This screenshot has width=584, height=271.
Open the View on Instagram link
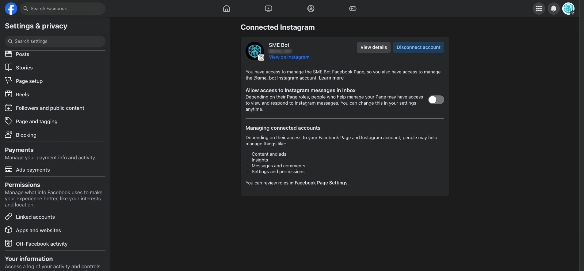point(289,57)
